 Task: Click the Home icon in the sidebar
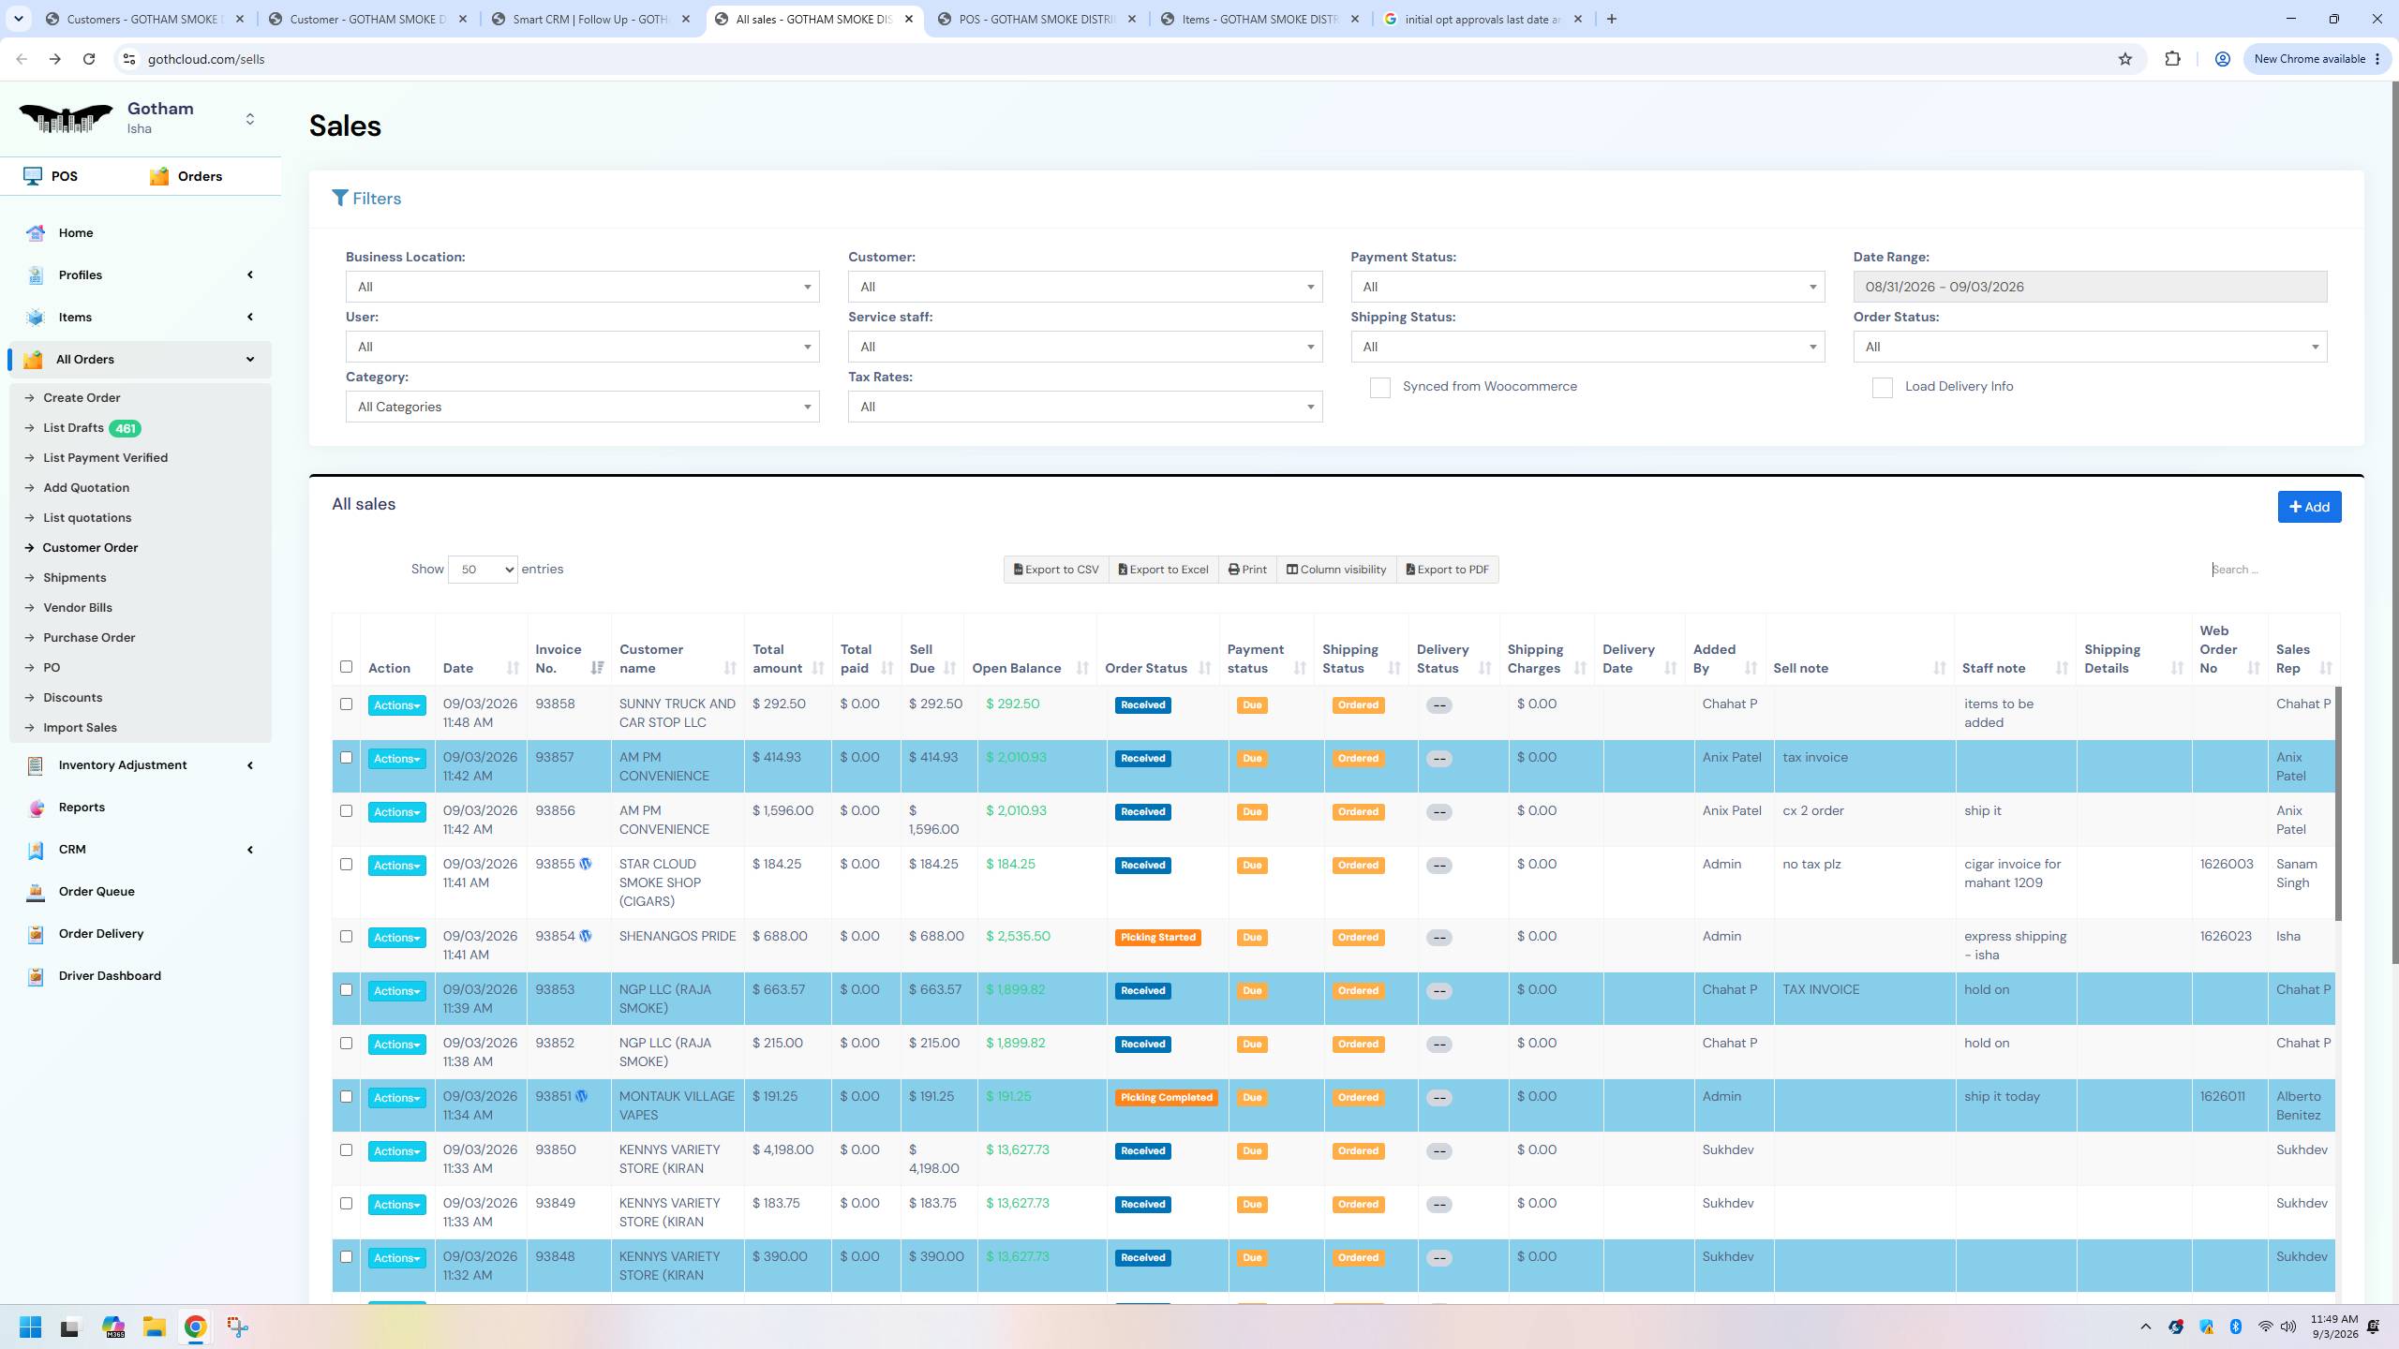coord(36,233)
